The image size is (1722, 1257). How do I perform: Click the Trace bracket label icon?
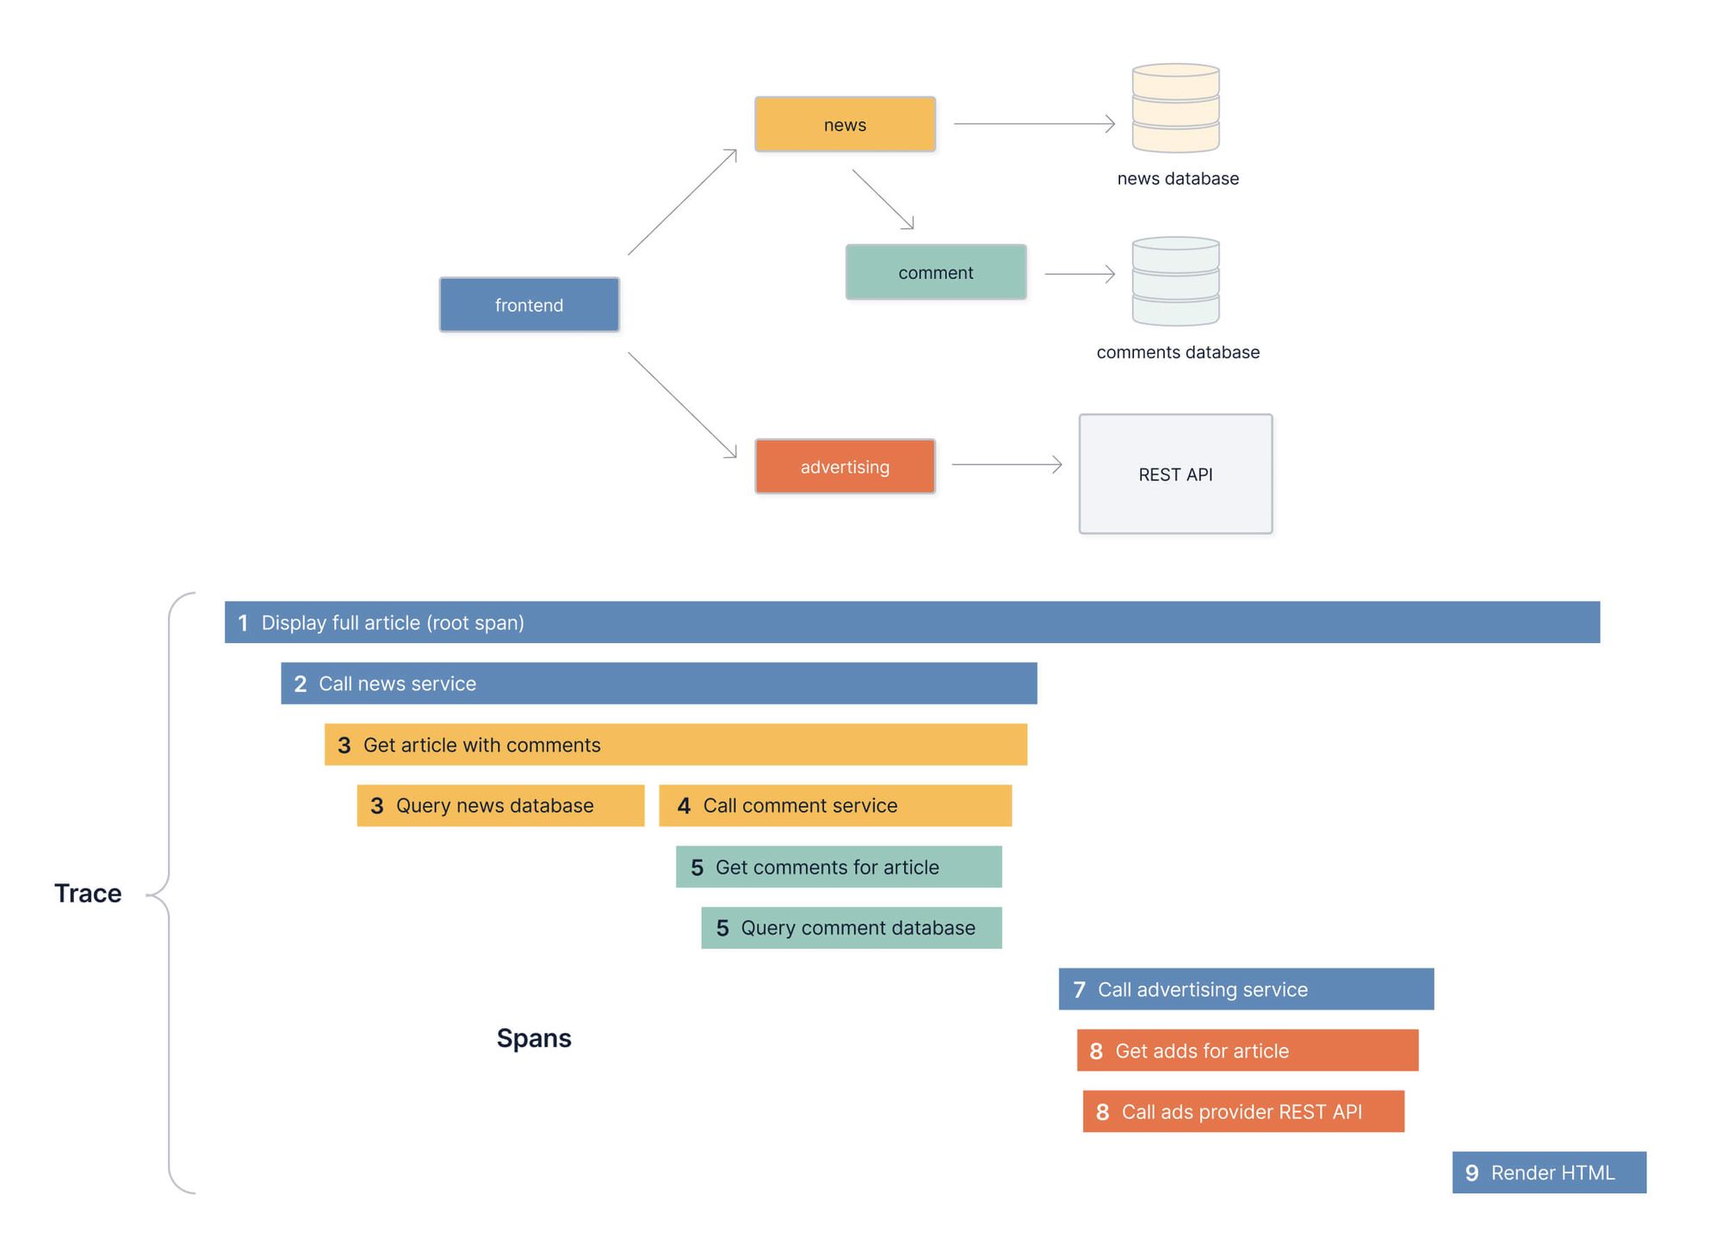(x=100, y=844)
